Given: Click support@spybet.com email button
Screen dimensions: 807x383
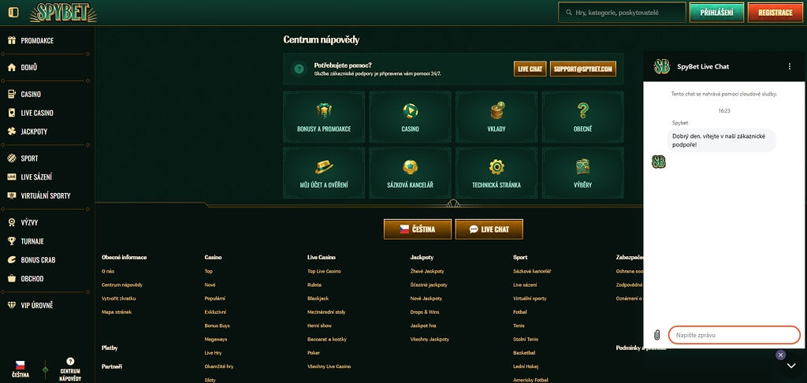Looking at the screenshot, I should [582, 69].
